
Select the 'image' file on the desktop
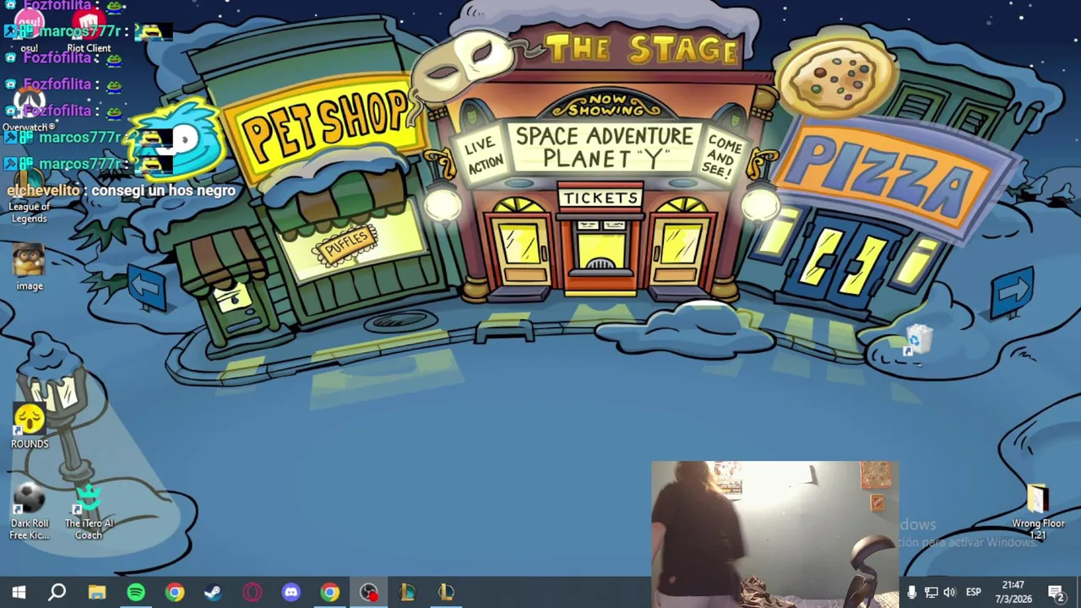pyautogui.click(x=30, y=267)
